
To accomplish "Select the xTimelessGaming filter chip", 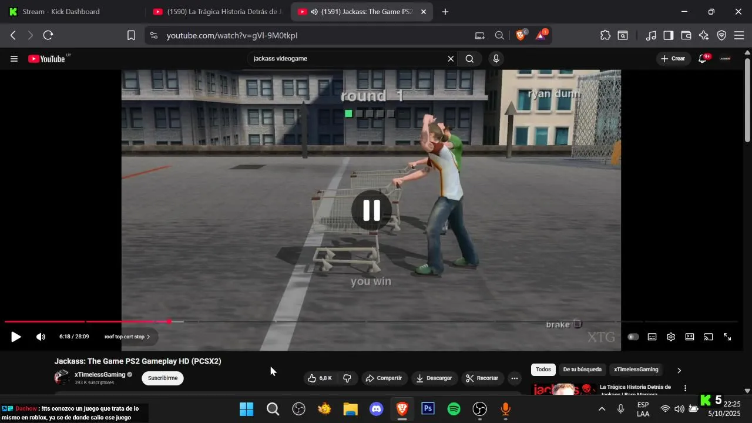I will pos(636,370).
